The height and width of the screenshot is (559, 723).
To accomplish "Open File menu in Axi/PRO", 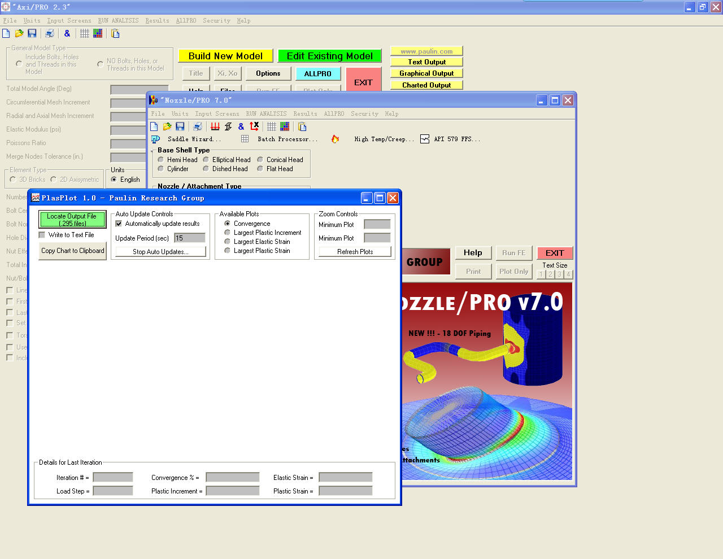I will [10, 20].
